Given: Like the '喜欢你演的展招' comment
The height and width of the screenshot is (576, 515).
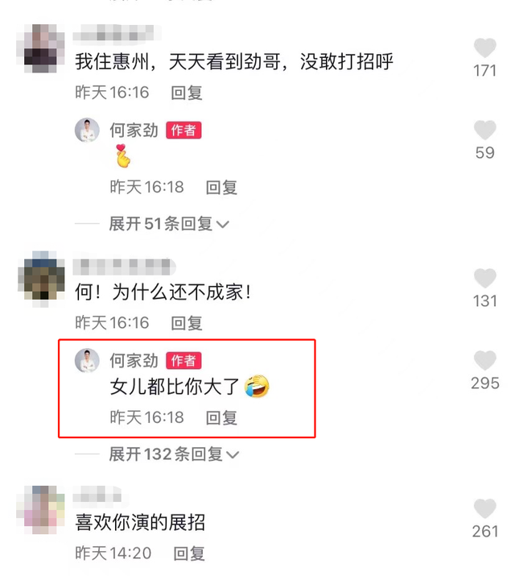Looking at the screenshot, I should [x=484, y=508].
